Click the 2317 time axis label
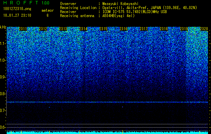 pos(144,29)
